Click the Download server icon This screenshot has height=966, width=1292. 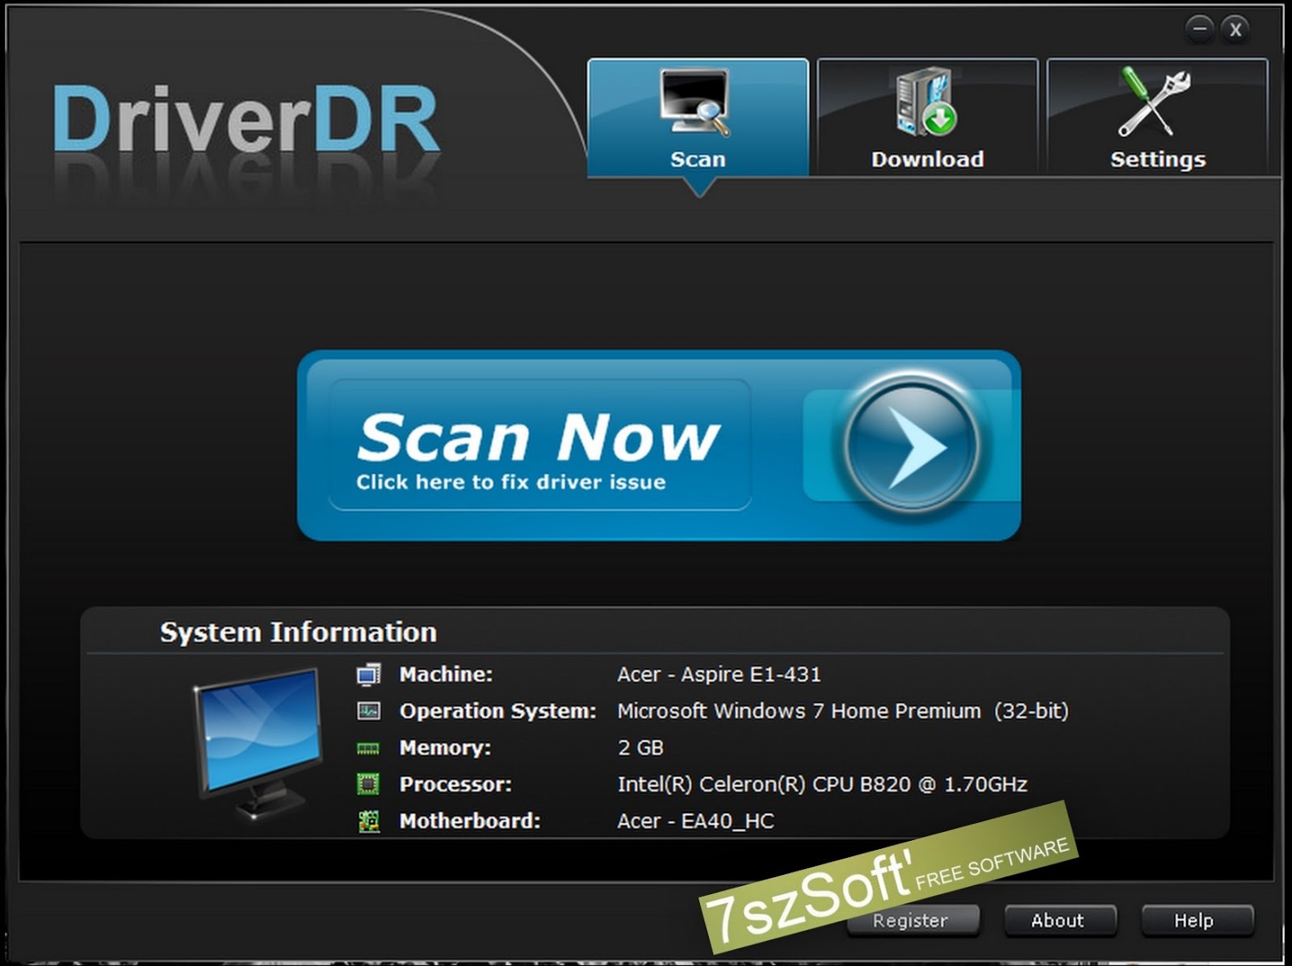(925, 101)
